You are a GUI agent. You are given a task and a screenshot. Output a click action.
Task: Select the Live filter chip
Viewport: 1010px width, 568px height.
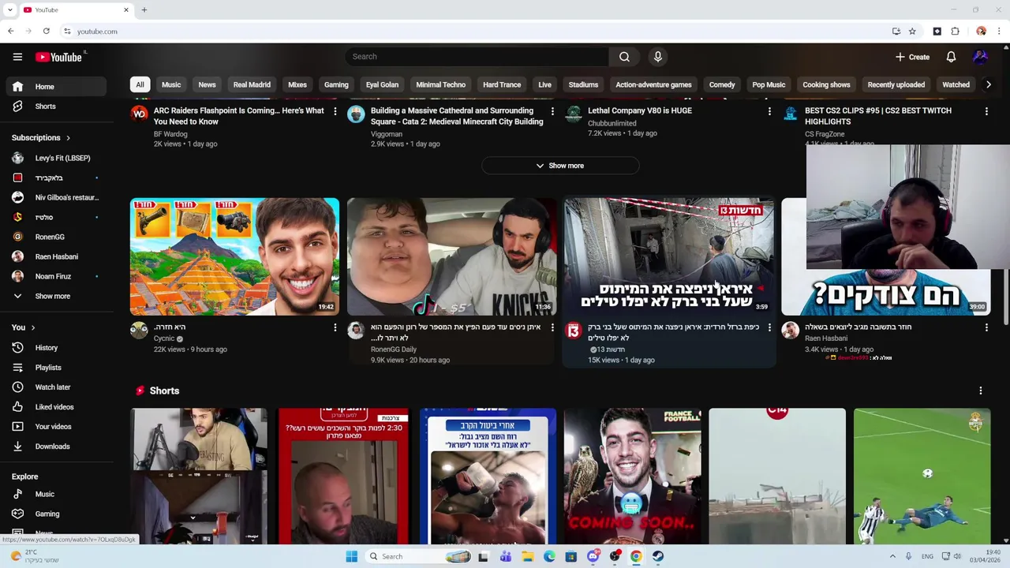pyautogui.click(x=544, y=84)
